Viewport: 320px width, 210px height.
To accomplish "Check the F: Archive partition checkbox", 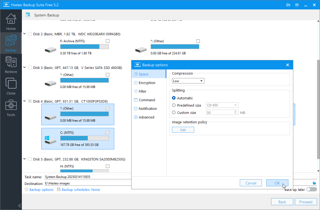I will coord(107,41).
